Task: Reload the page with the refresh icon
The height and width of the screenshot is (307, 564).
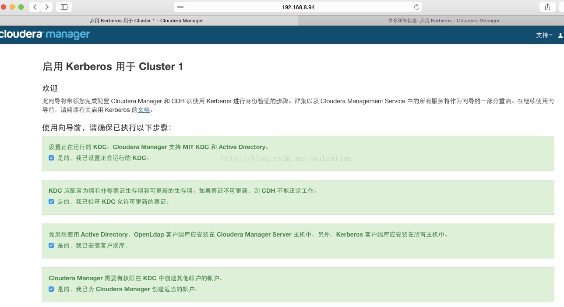Action: (416, 7)
